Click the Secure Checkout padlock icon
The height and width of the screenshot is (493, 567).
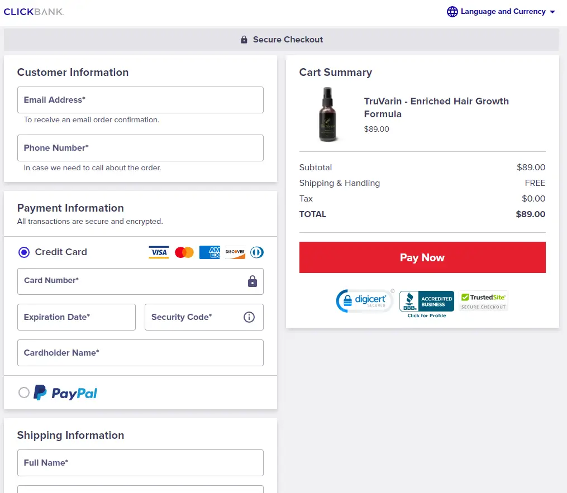244,39
